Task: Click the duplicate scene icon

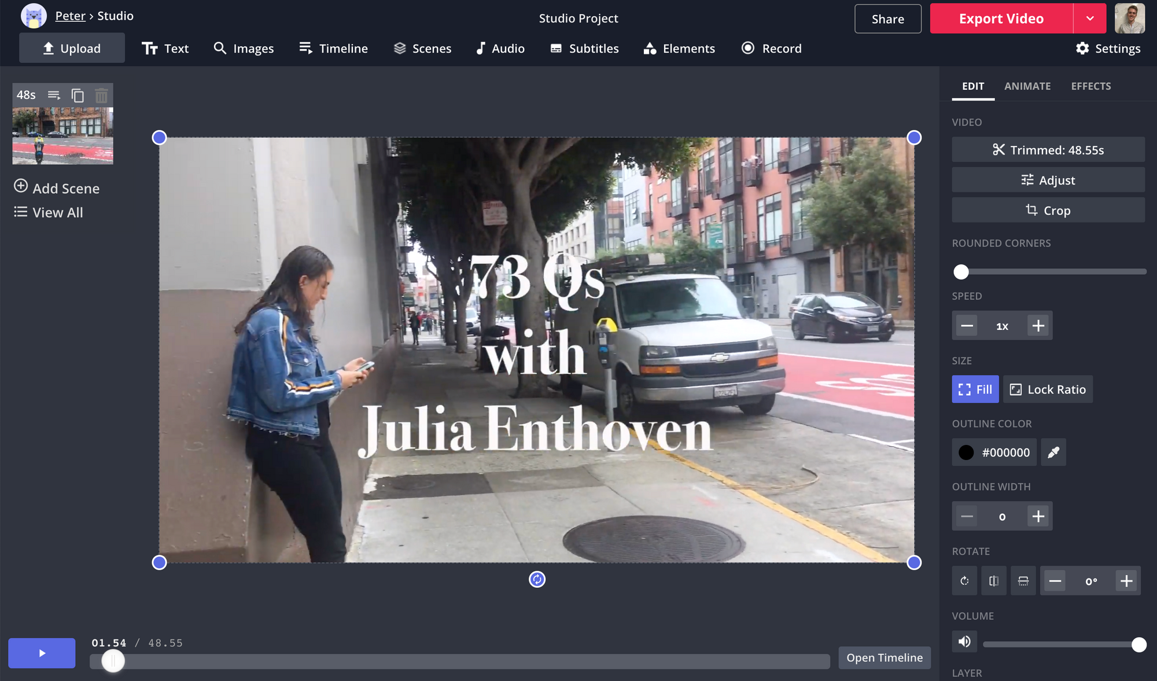Action: pyautogui.click(x=78, y=95)
